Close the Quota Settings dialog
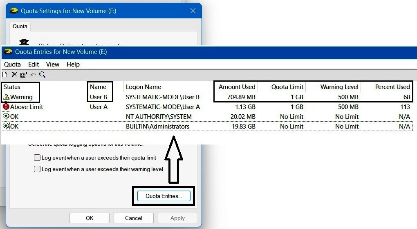 click(193, 11)
